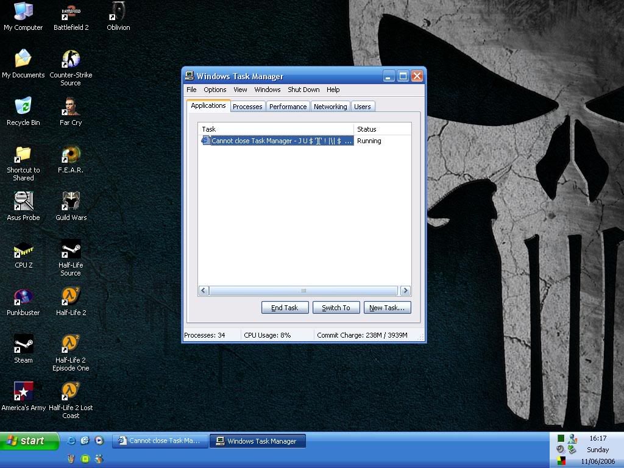Click the task list left scroll arrow
The width and height of the screenshot is (624, 468).
pos(204,291)
